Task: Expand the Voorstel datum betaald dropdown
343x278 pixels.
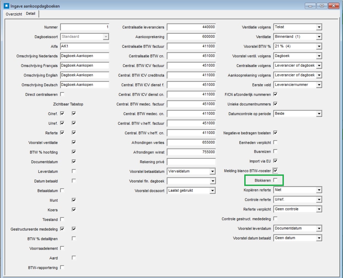Action: (319, 238)
